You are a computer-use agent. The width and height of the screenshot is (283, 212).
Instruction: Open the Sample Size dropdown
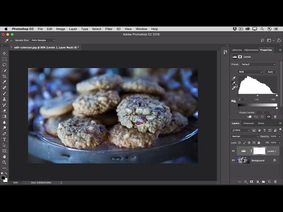43,40
